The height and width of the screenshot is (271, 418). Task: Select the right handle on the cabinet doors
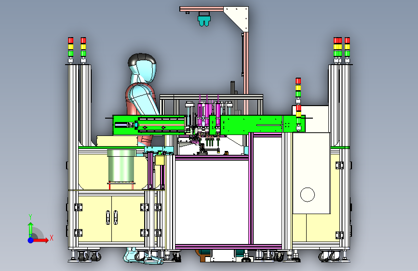pyautogui.click(x=116, y=217)
